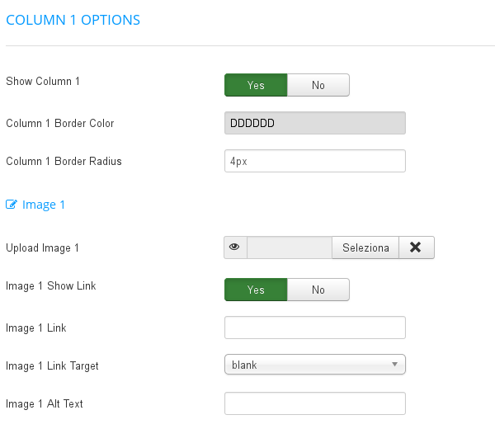Focus the Column 1 Border Radius field

click(x=315, y=161)
